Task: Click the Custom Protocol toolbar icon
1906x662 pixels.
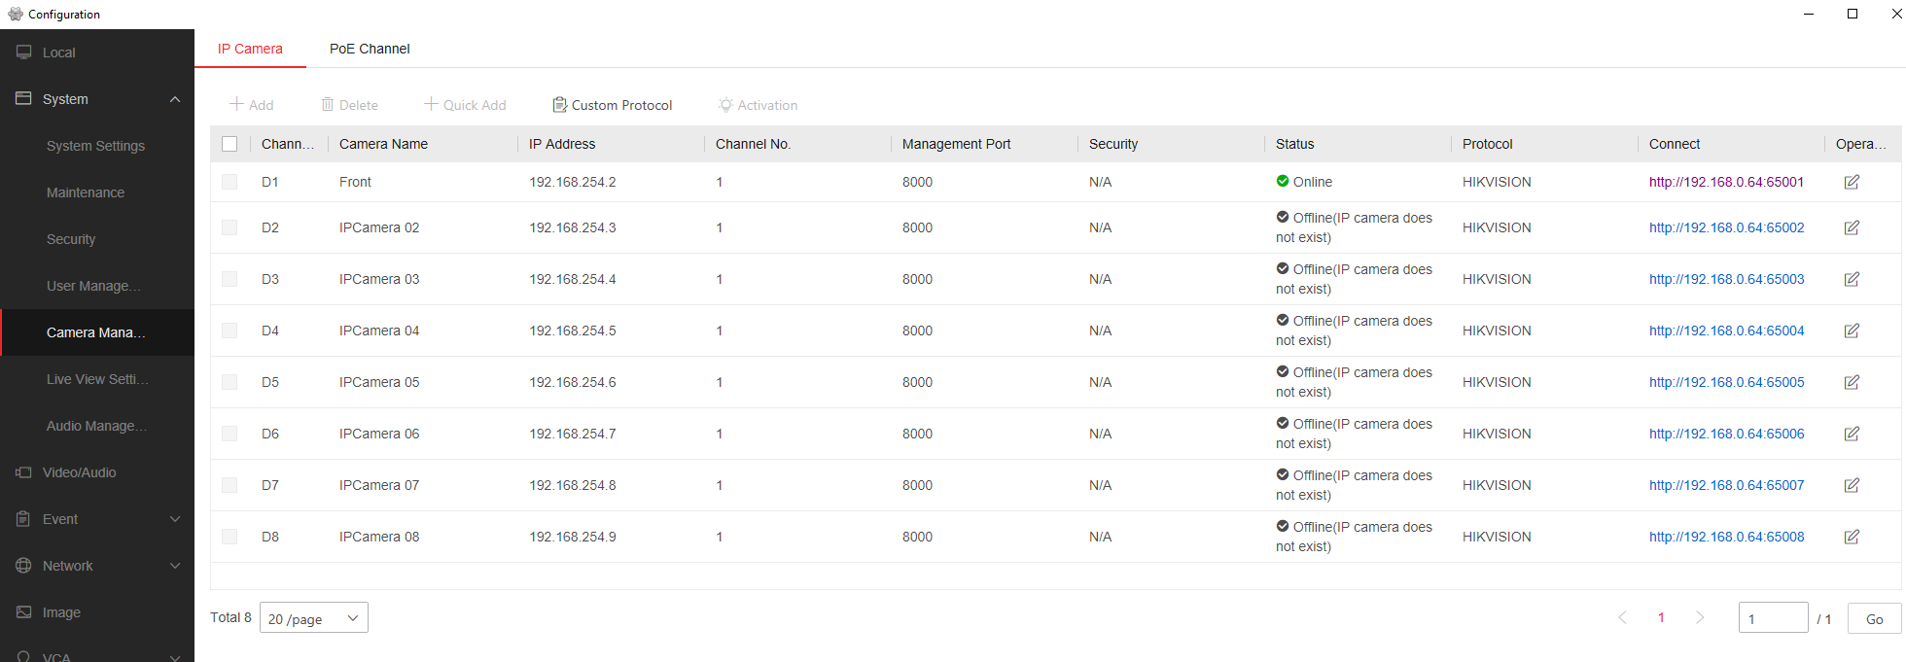Action: (x=560, y=105)
